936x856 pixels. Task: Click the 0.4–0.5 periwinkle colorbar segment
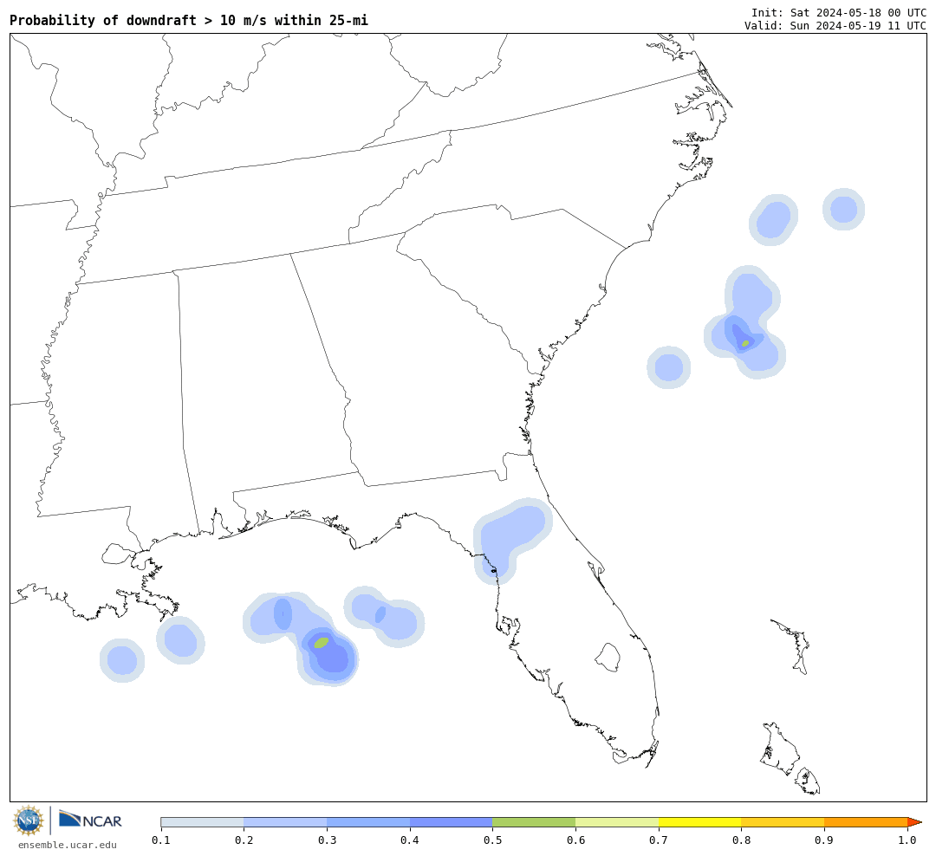452,822
